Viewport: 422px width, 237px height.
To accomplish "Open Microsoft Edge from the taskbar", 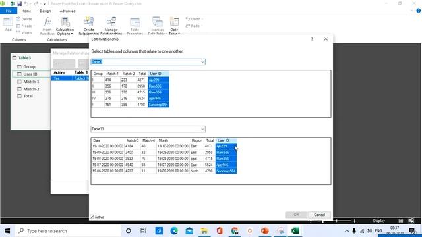I will [174, 231].
